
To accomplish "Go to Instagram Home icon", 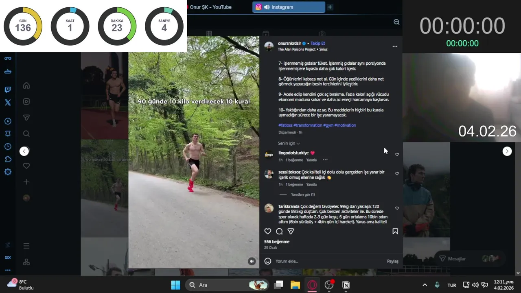I will coord(26,85).
